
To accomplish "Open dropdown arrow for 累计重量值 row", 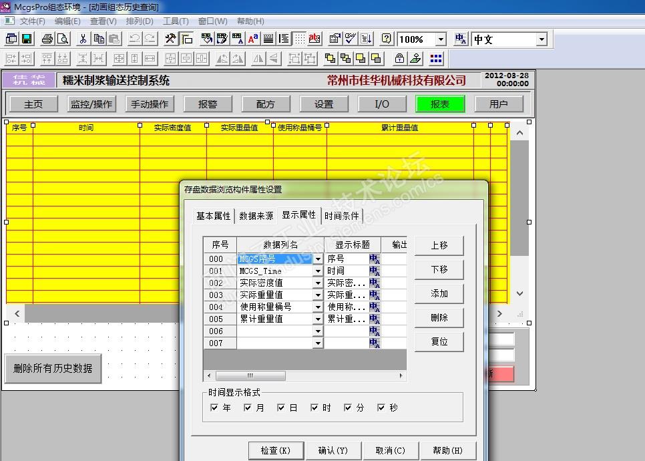I will 318,319.
